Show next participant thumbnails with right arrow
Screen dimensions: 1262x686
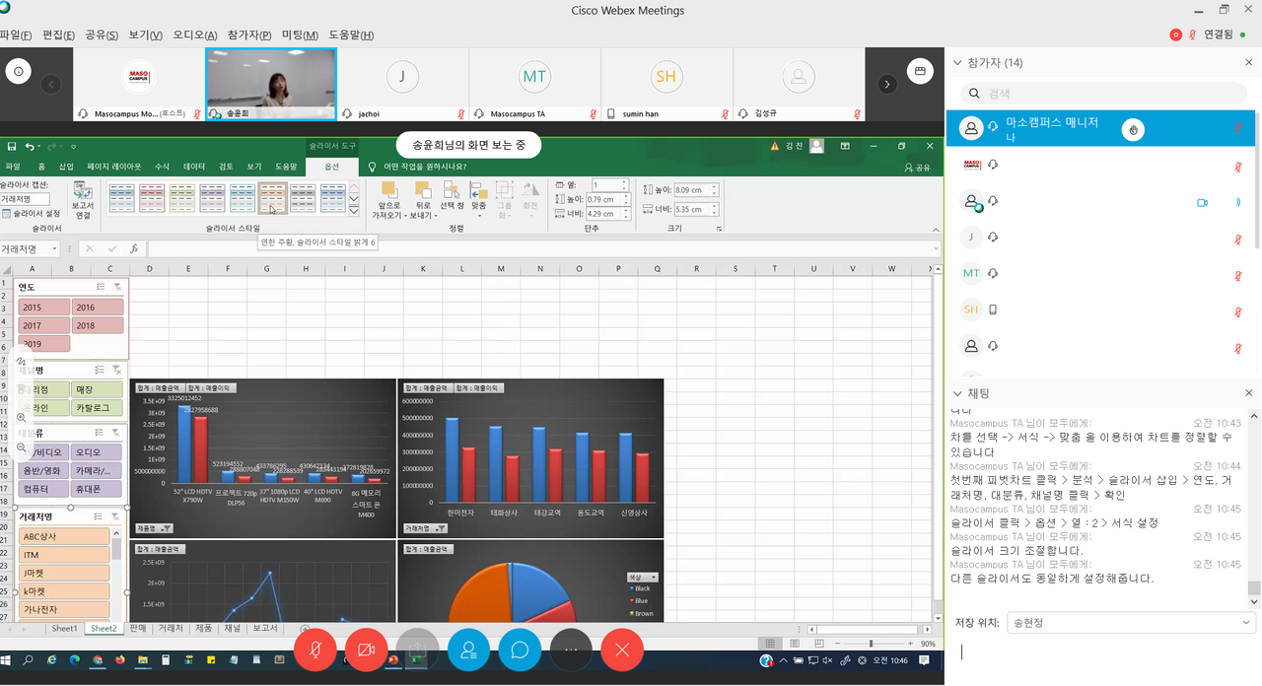887,85
